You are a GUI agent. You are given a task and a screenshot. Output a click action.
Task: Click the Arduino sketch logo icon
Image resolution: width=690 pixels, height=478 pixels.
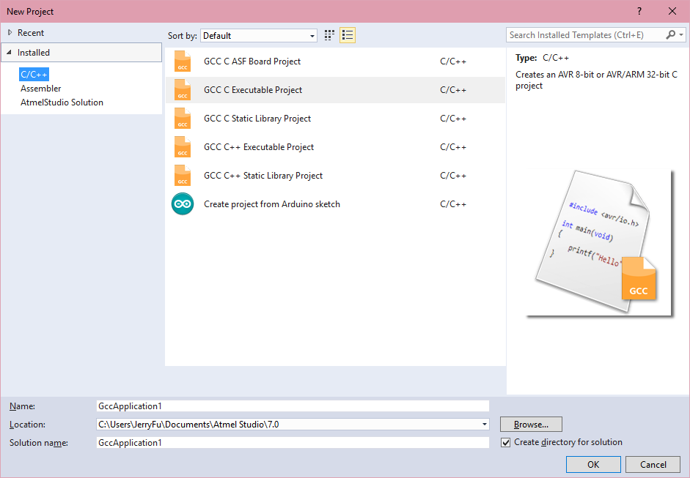click(x=183, y=204)
